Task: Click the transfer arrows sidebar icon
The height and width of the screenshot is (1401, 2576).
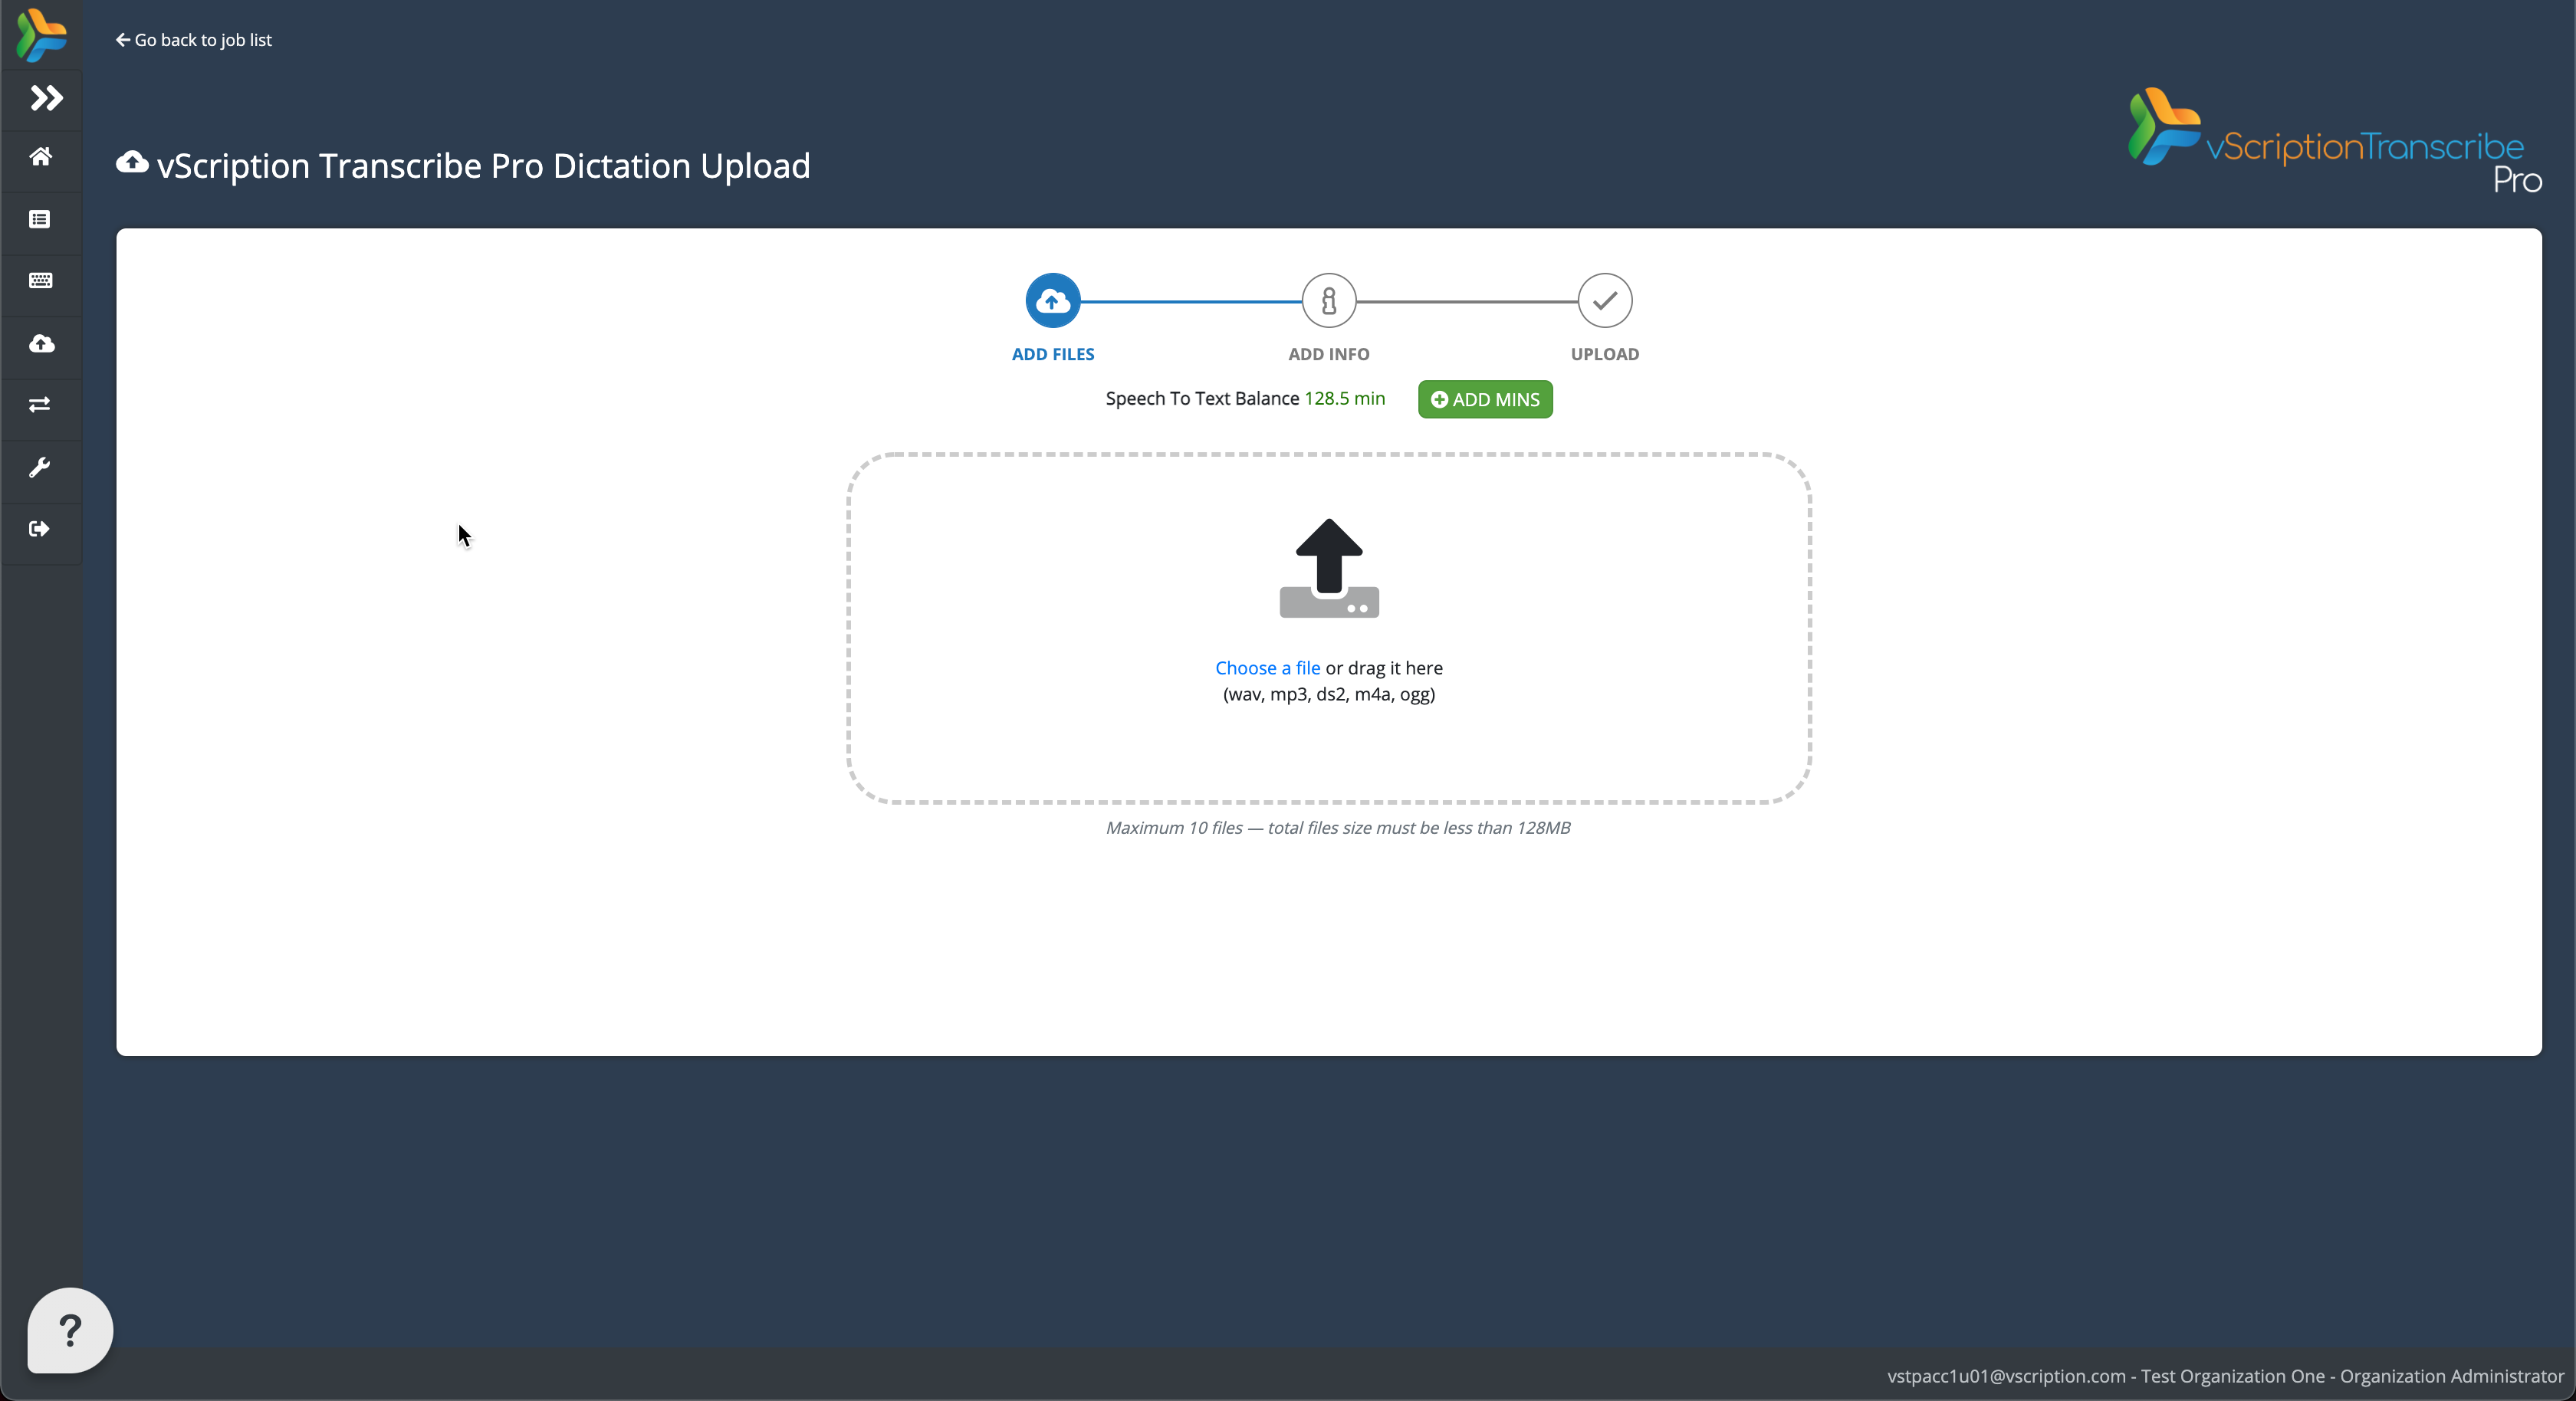Action: tap(41, 405)
